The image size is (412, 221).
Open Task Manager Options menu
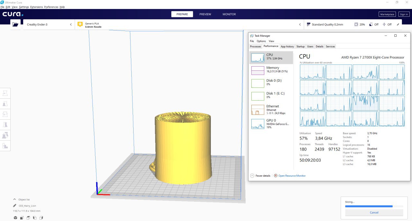(x=261, y=41)
